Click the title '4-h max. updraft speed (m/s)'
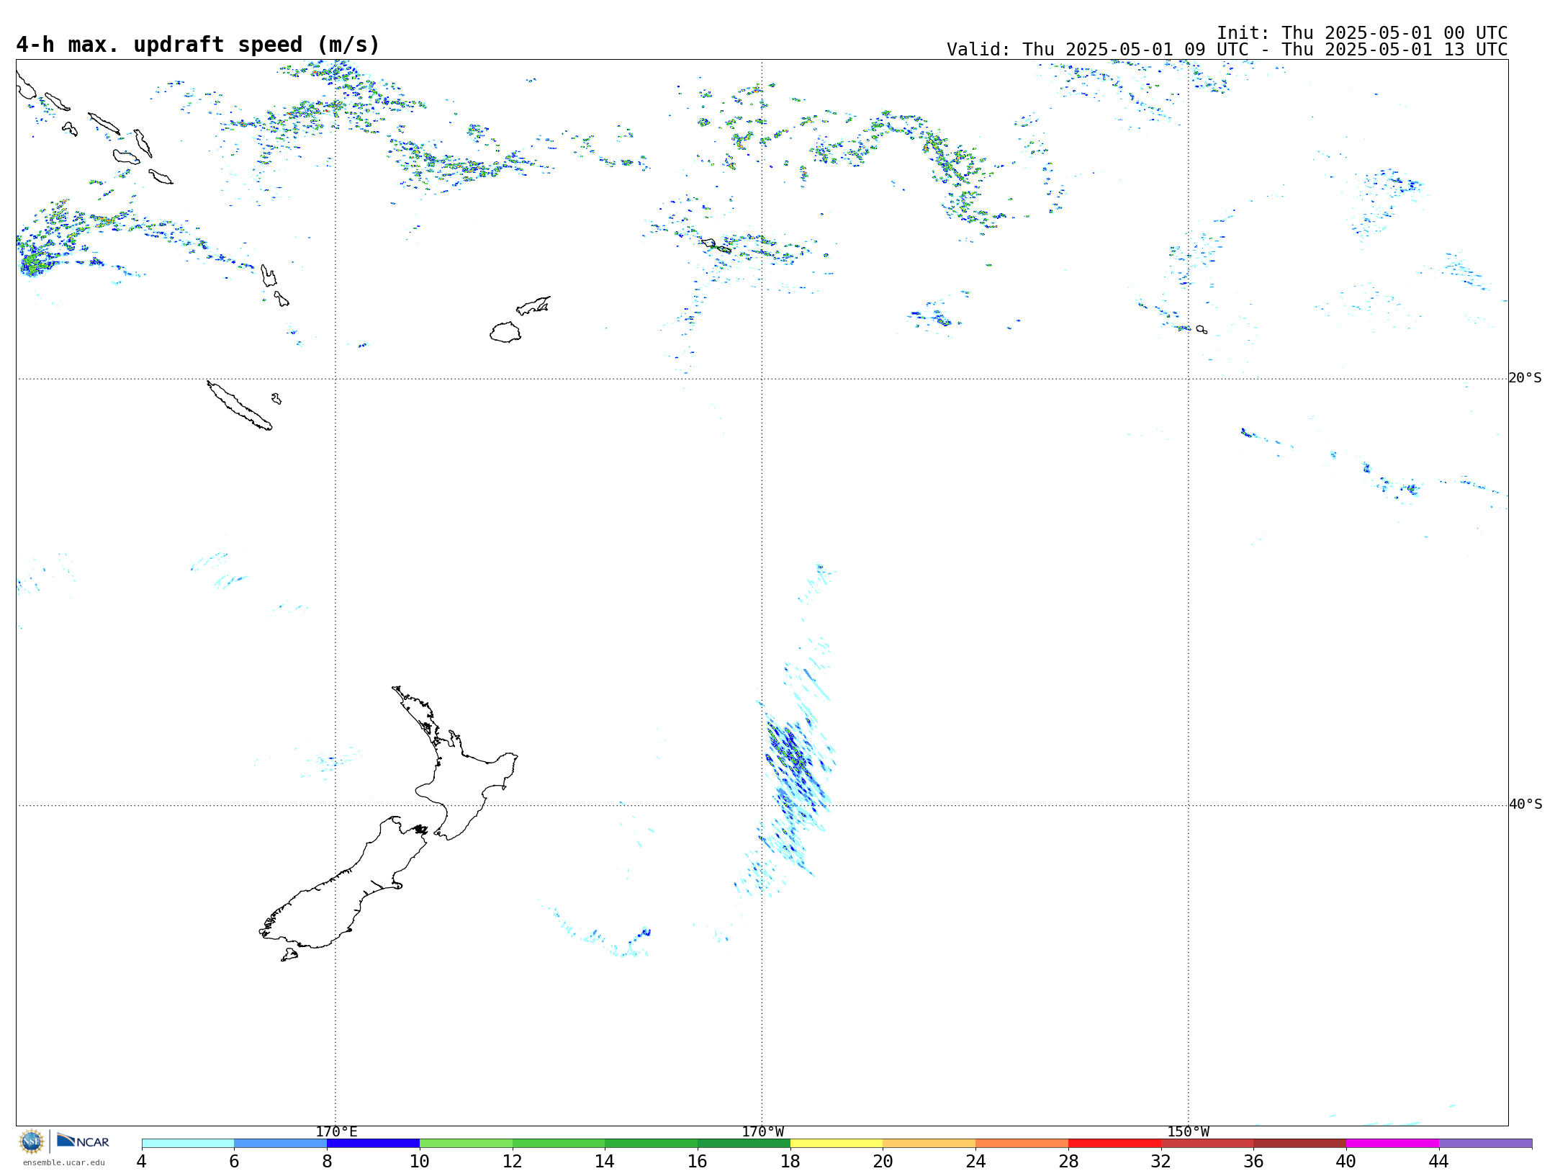Screen dimensions: 1555x1171 [x=198, y=45]
